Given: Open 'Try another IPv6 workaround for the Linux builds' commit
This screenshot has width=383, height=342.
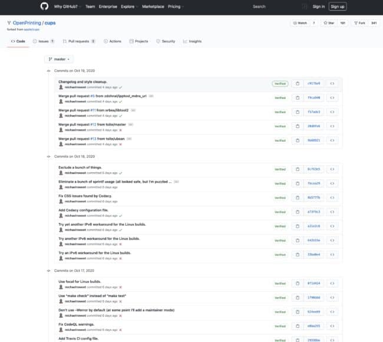Looking at the screenshot, I should [x=99, y=239].
